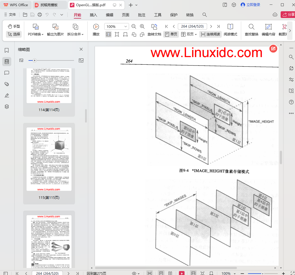Image resolution: width=295 pixels, height=275 pixels.
Task: Rotate page clockwise icon
Action: [x=142, y=34]
